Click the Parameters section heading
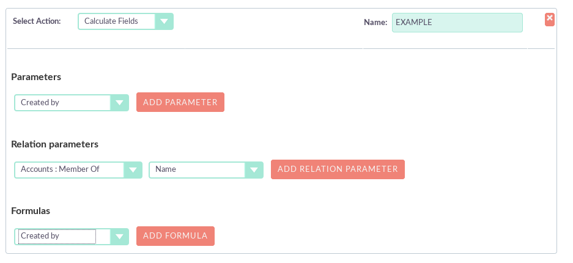 click(x=36, y=77)
